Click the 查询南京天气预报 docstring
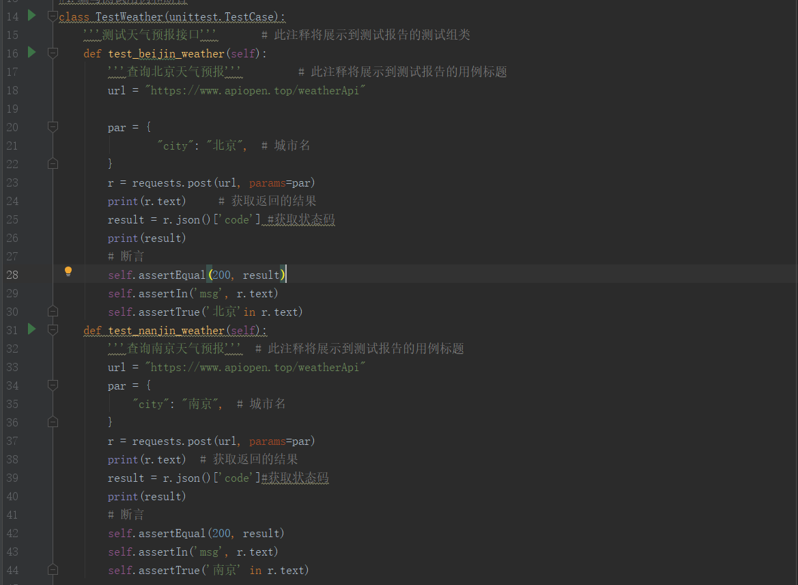 coord(175,349)
